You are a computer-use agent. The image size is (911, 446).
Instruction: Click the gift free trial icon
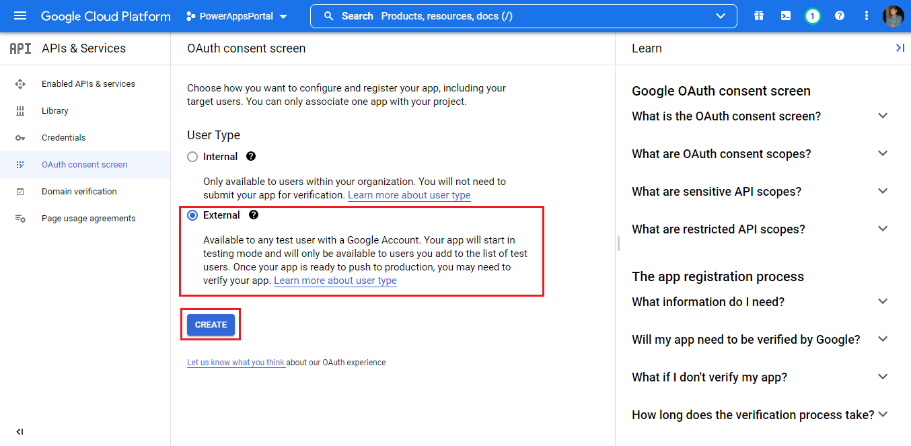tap(759, 16)
